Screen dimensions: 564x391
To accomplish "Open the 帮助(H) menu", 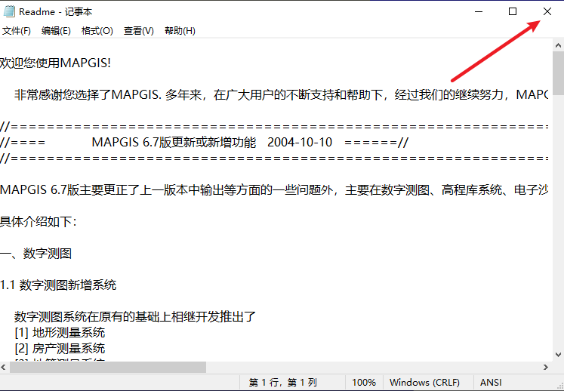I will pos(180,31).
